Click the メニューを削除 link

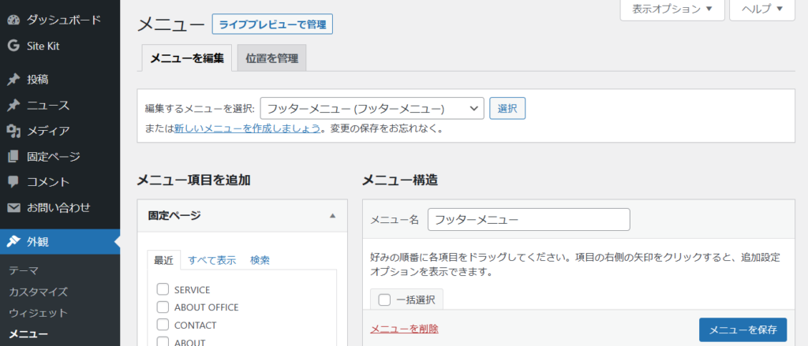pyautogui.click(x=404, y=329)
